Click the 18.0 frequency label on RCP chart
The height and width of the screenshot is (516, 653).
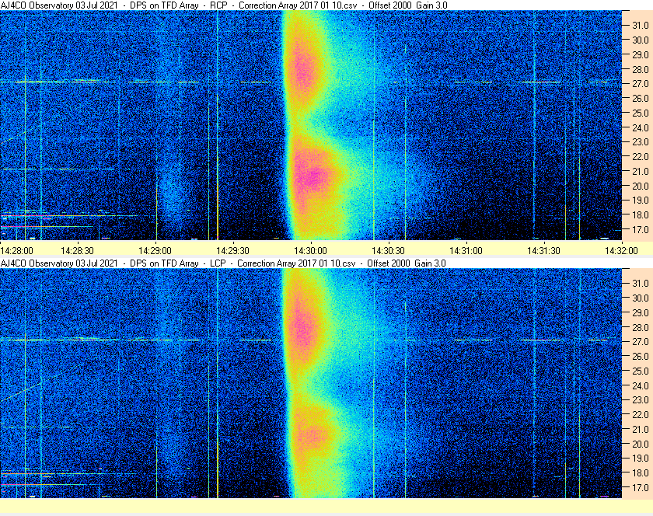641,215
